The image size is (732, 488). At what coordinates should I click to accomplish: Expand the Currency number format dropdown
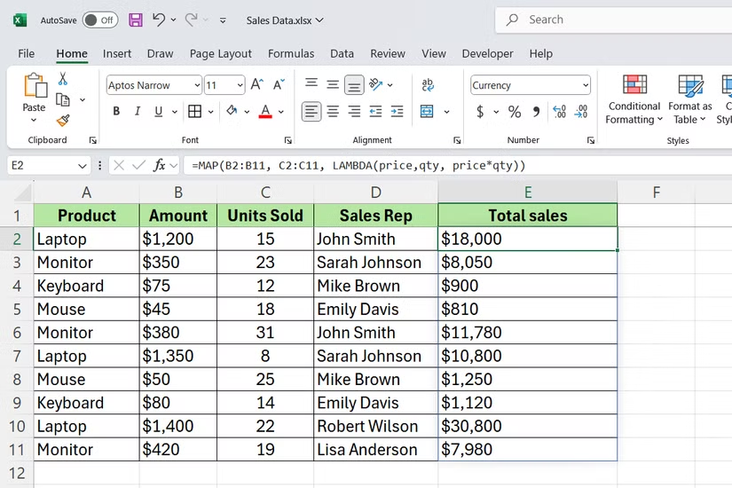(x=585, y=85)
